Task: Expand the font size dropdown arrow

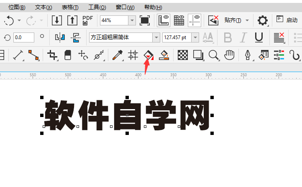Action: [x=195, y=37]
